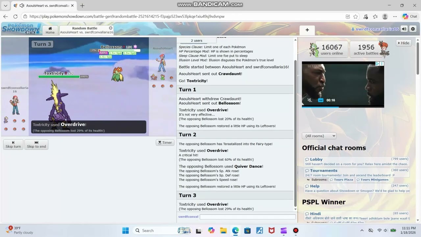Open the Favorites list icon
Image resolution: width=421 pixels, height=237 pixels.
(x=375, y=16)
